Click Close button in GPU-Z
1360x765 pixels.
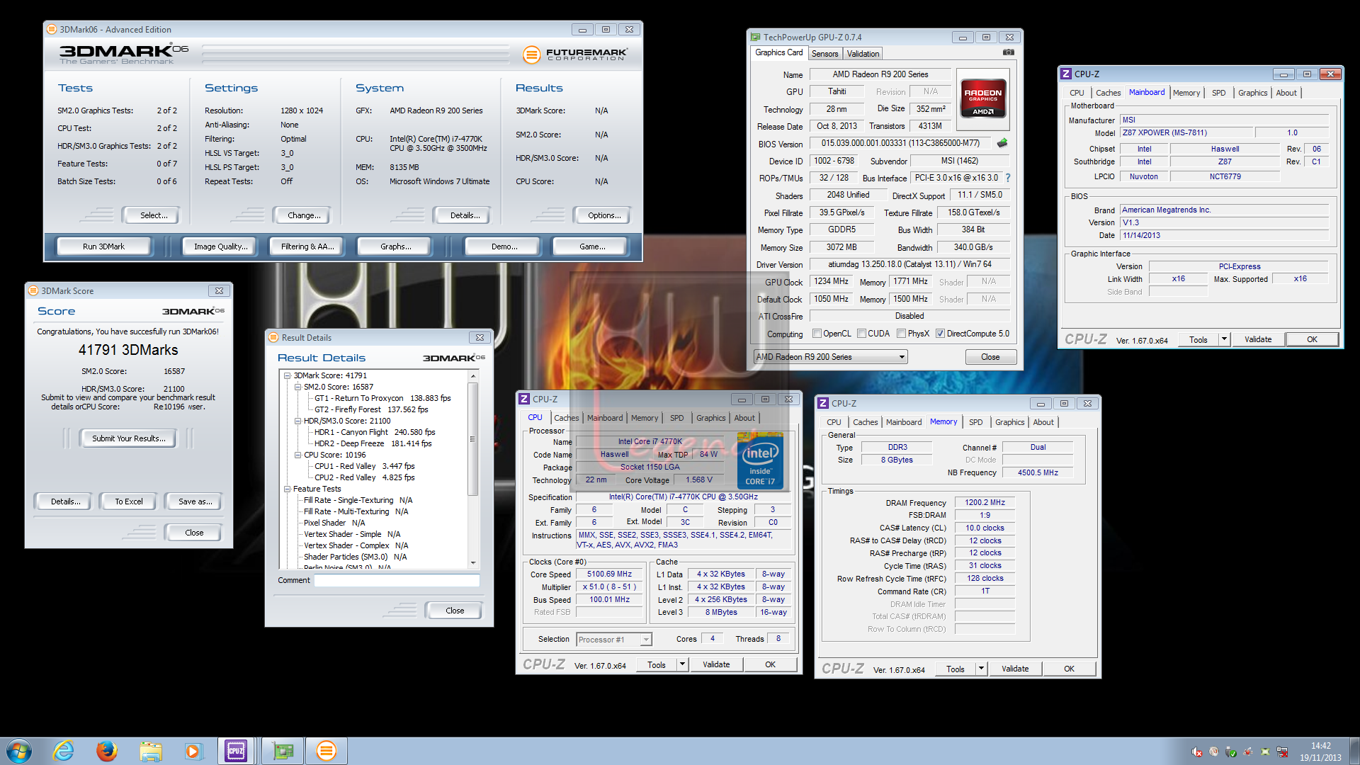pos(990,357)
